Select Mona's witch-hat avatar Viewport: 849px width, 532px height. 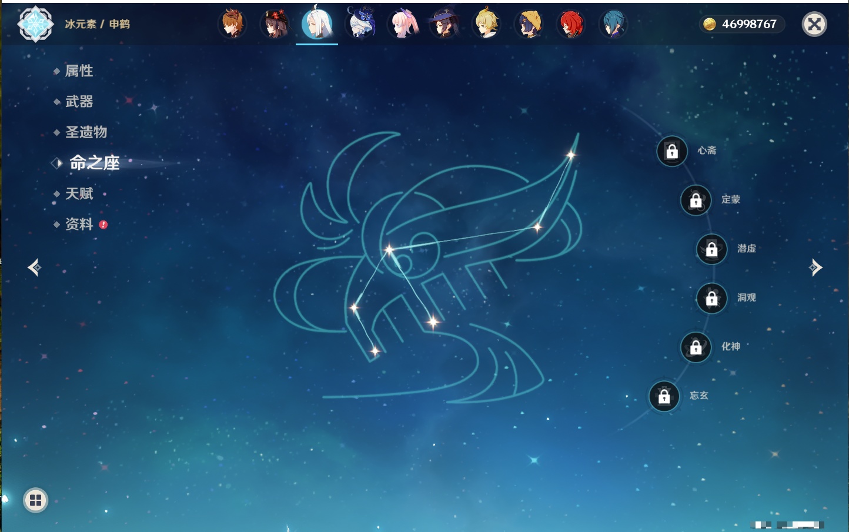click(x=444, y=24)
